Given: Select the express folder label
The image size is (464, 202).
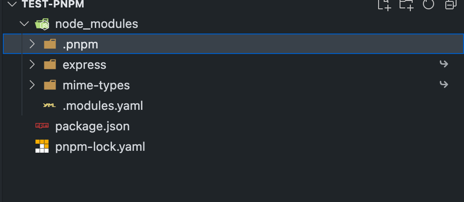Looking at the screenshot, I should pos(84,65).
